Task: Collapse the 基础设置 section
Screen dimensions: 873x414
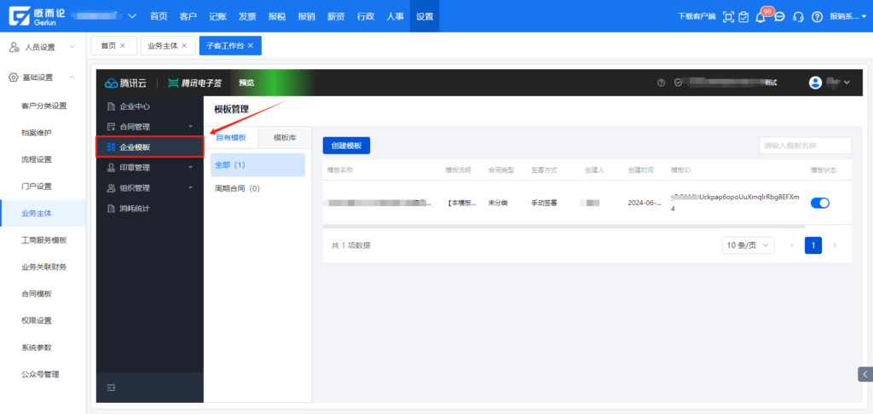Action: tap(72, 78)
